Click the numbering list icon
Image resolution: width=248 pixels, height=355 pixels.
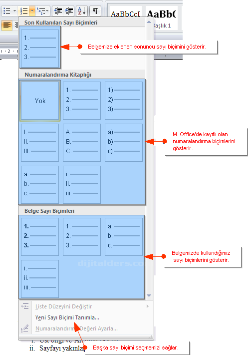click(23, 11)
